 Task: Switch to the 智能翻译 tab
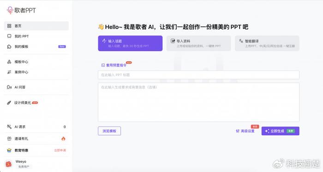(267, 43)
